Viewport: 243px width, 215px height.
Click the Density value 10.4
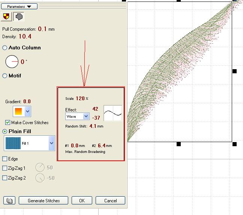(25, 36)
